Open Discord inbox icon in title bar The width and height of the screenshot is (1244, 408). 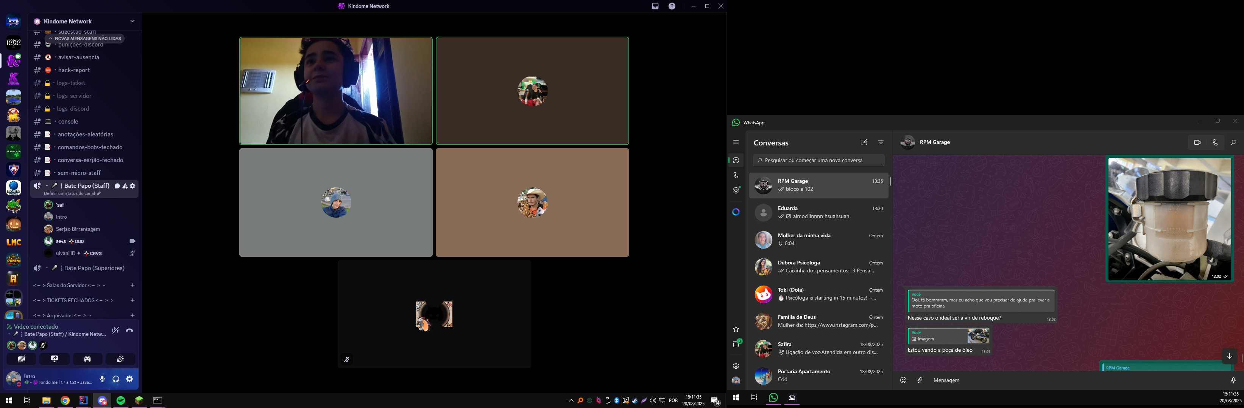click(x=655, y=6)
